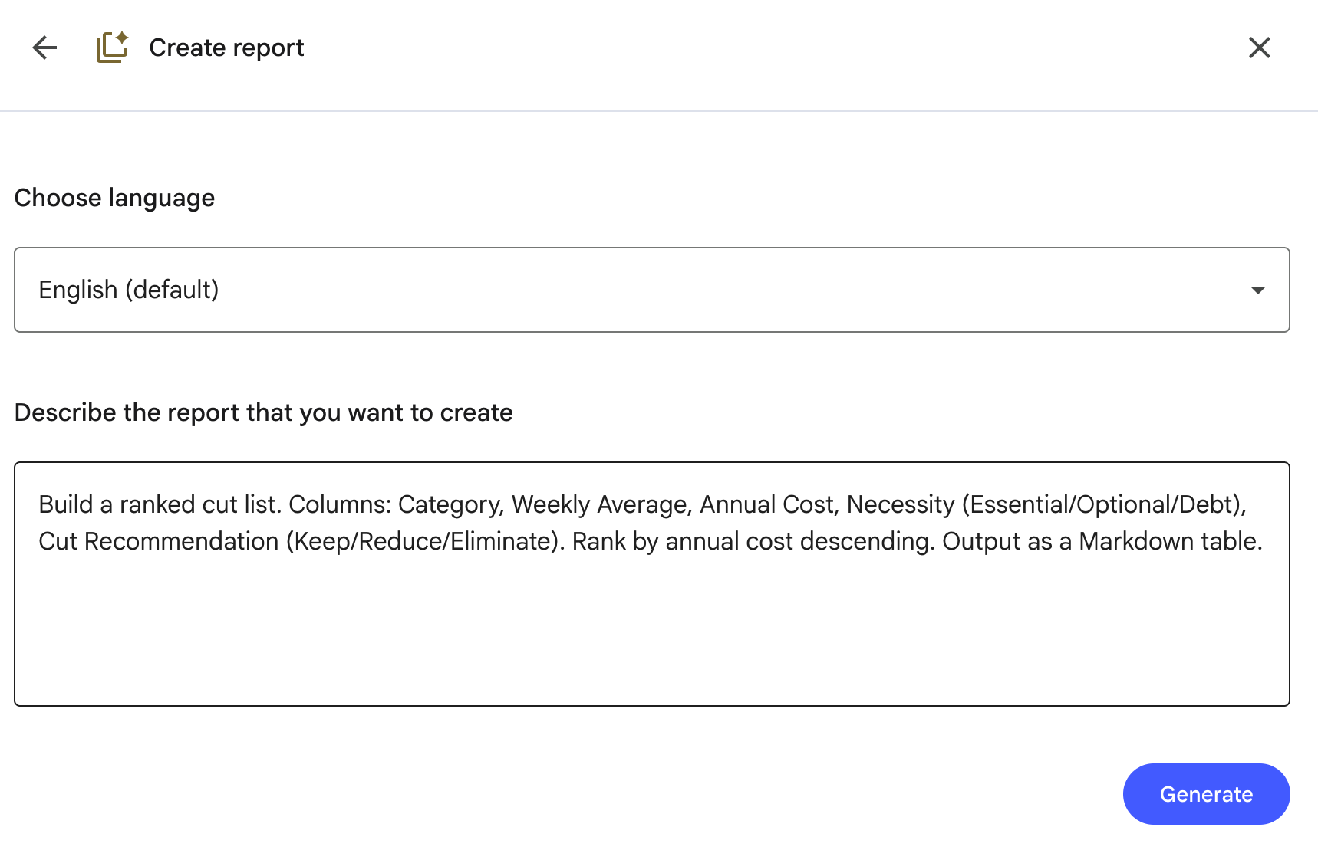Image resolution: width=1318 pixels, height=860 pixels.
Task: Click the Choose language label
Action: (114, 198)
